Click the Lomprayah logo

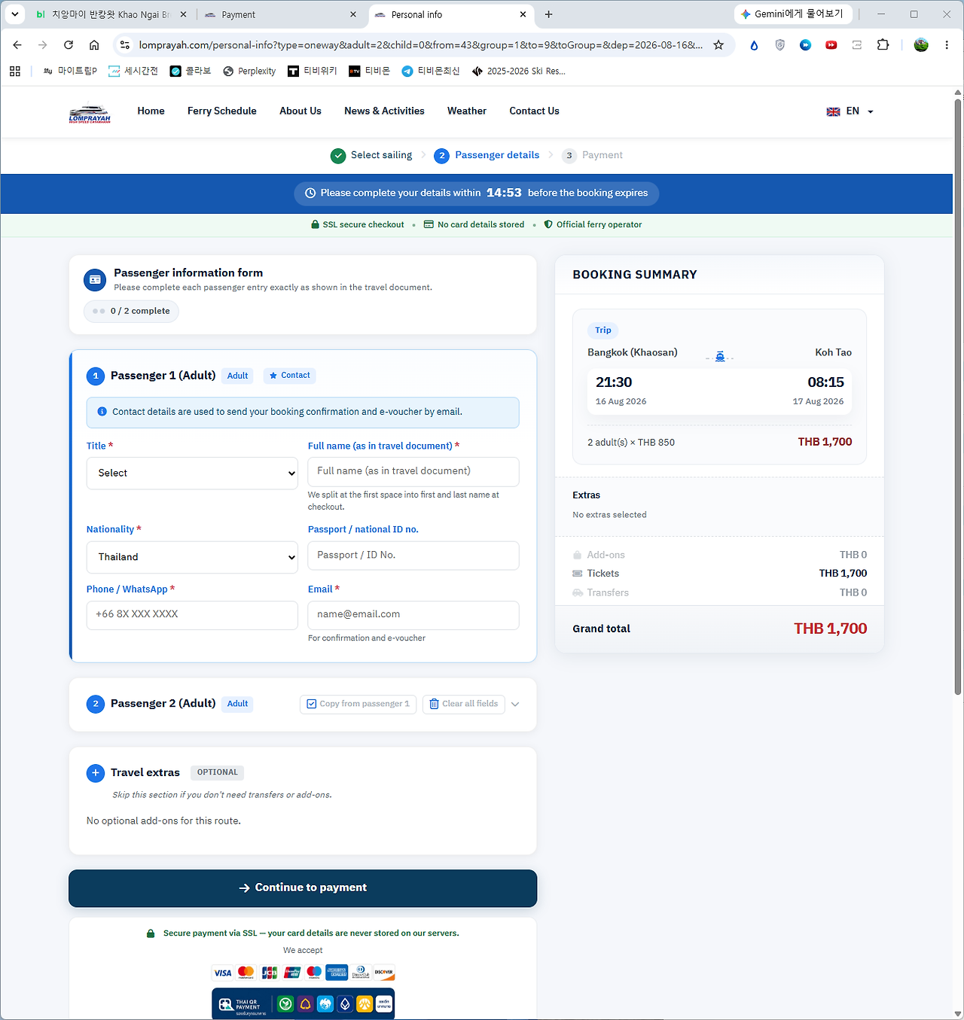(90, 111)
